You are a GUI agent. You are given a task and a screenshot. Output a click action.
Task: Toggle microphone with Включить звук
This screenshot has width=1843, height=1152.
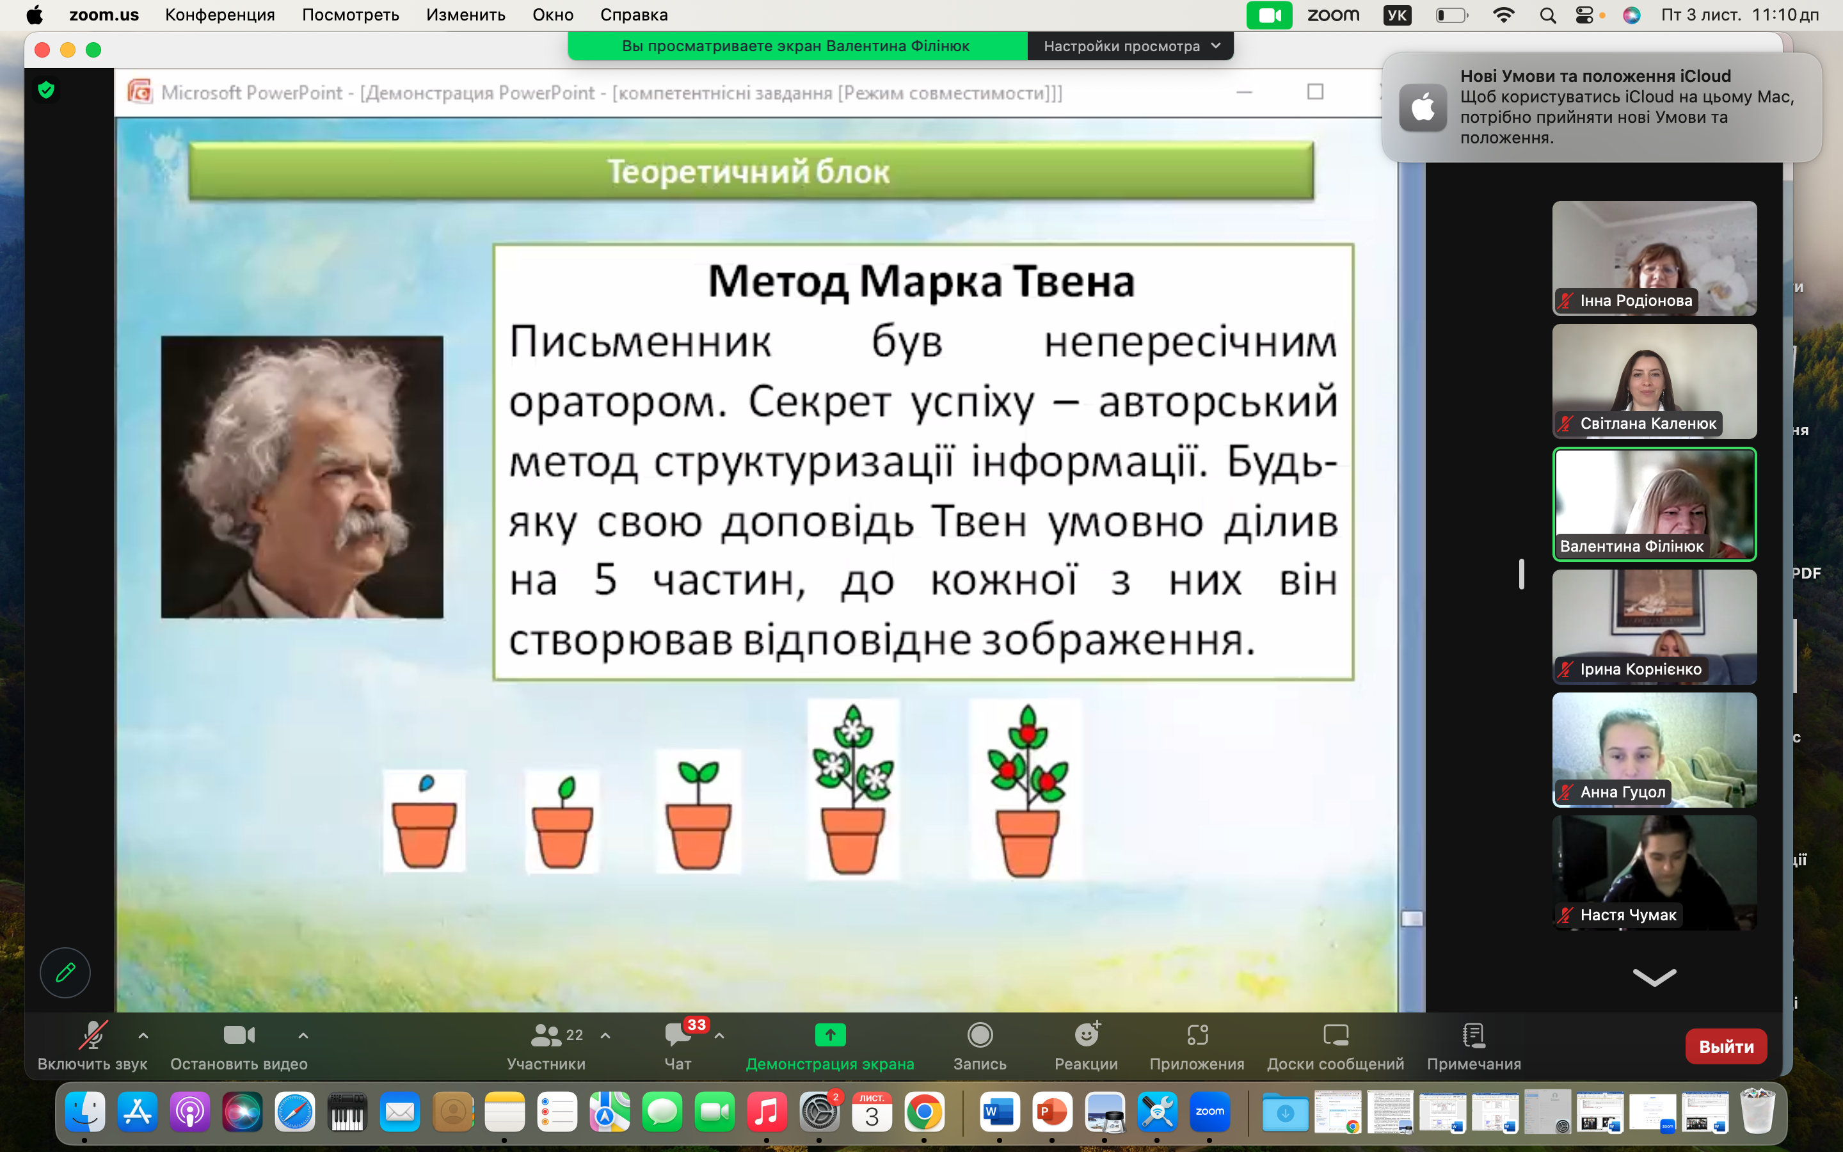(x=92, y=1035)
